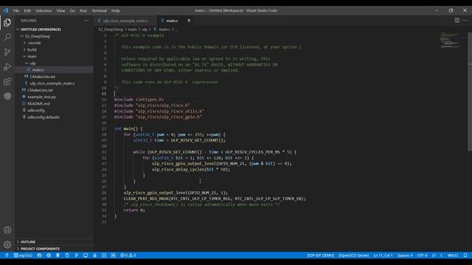The image size is (472, 265).
Task: Open the Help menu
Action: (116, 10)
